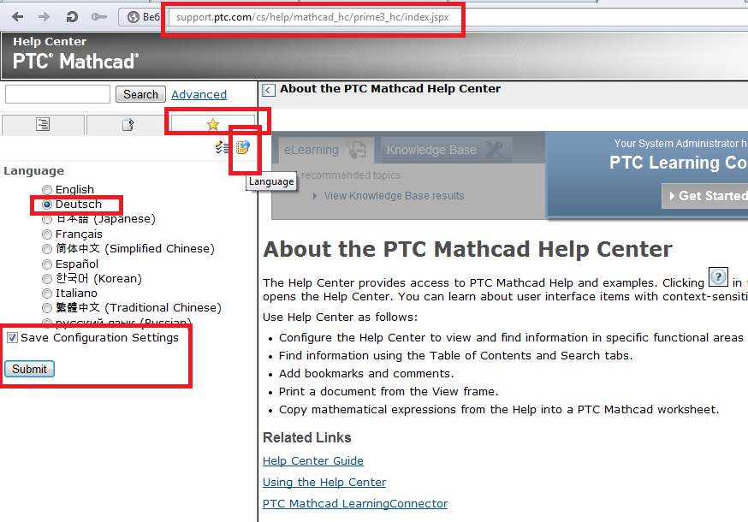This screenshot has width=748, height=522.
Task: Open the Advanced search link
Action: (x=199, y=94)
